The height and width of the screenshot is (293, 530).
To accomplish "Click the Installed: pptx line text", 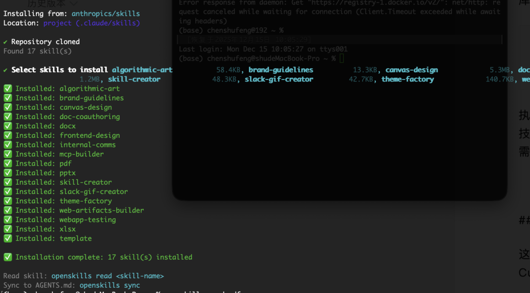I will click(46, 173).
